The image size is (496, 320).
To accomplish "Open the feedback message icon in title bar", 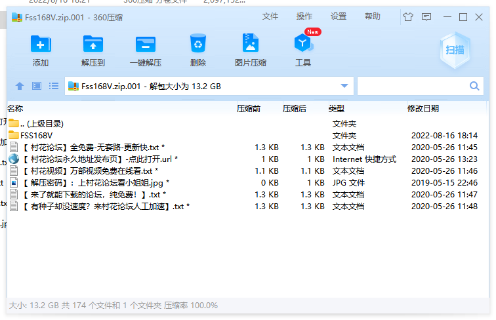I will click(426, 16).
